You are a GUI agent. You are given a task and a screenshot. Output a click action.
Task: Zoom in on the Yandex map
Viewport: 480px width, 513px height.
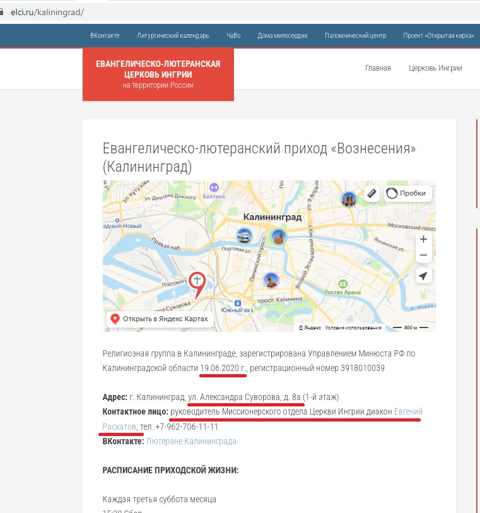click(423, 239)
